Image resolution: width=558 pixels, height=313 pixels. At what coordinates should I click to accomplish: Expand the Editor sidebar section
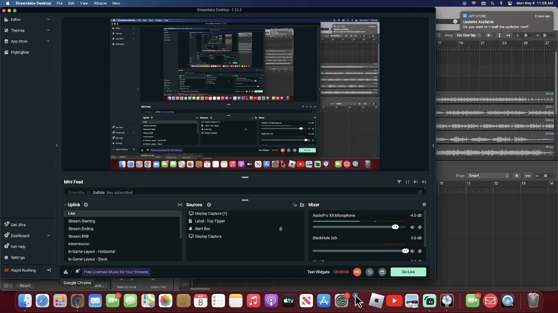click(x=48, y=20)
